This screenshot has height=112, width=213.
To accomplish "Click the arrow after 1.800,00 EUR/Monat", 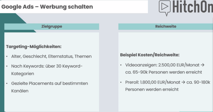I will 183,82.
